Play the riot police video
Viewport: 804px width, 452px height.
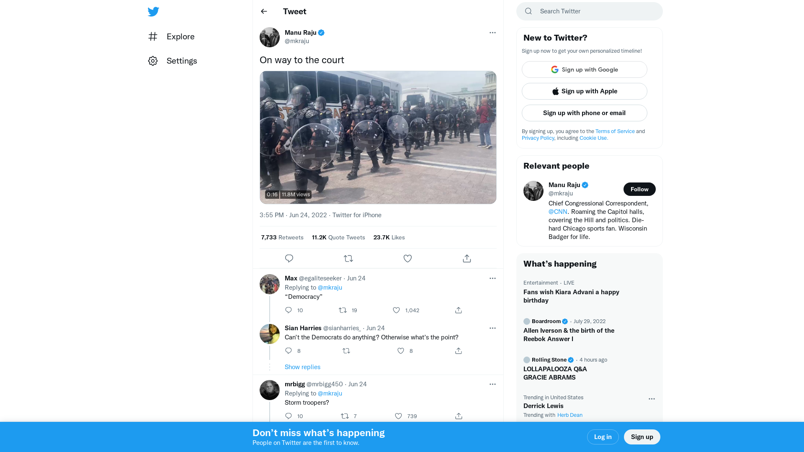pyautogui.click(x=378, y=137)
